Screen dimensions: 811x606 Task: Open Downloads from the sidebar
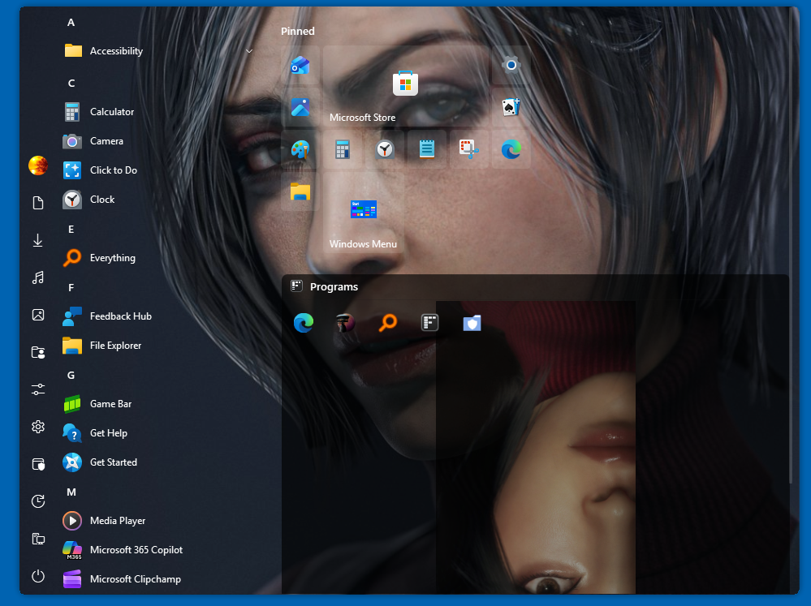[38, 240]
